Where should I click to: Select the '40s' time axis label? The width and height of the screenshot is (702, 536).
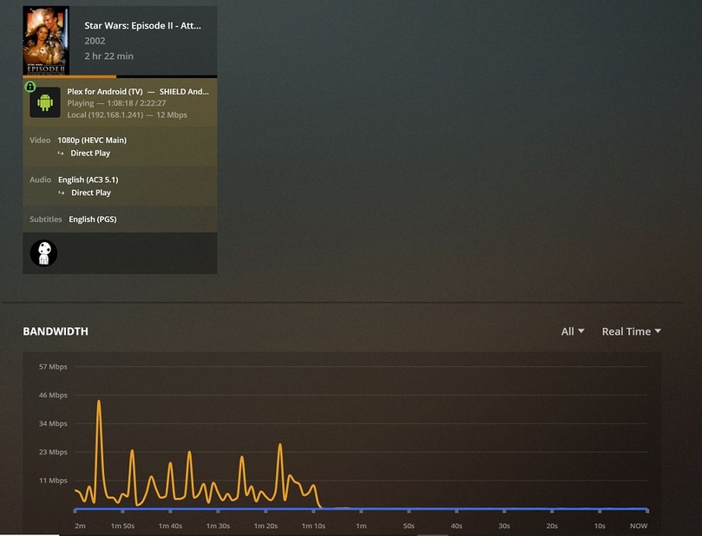456,526
